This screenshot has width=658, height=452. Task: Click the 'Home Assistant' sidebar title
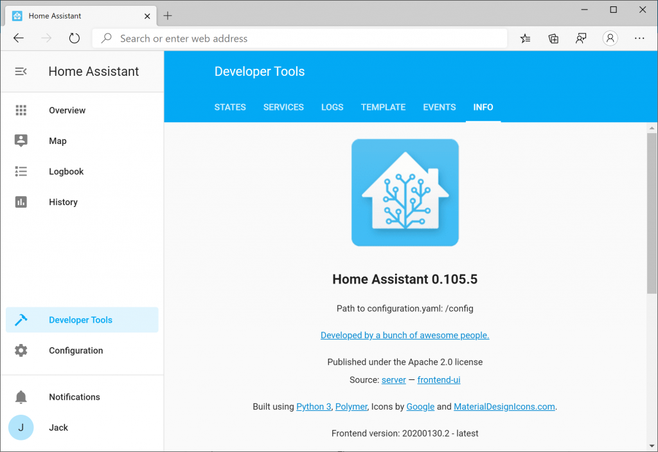point(94,71)
